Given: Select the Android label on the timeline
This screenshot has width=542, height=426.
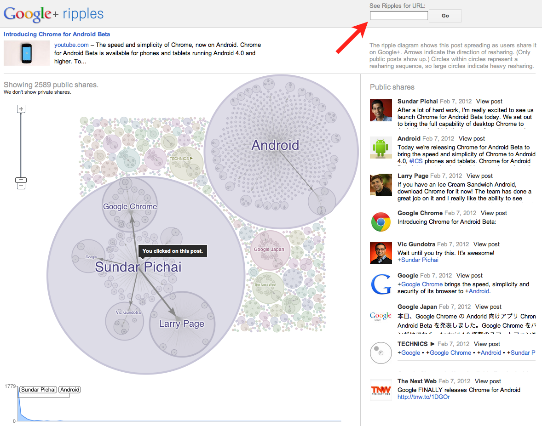Looking at the screenshot, I should 69,389.
